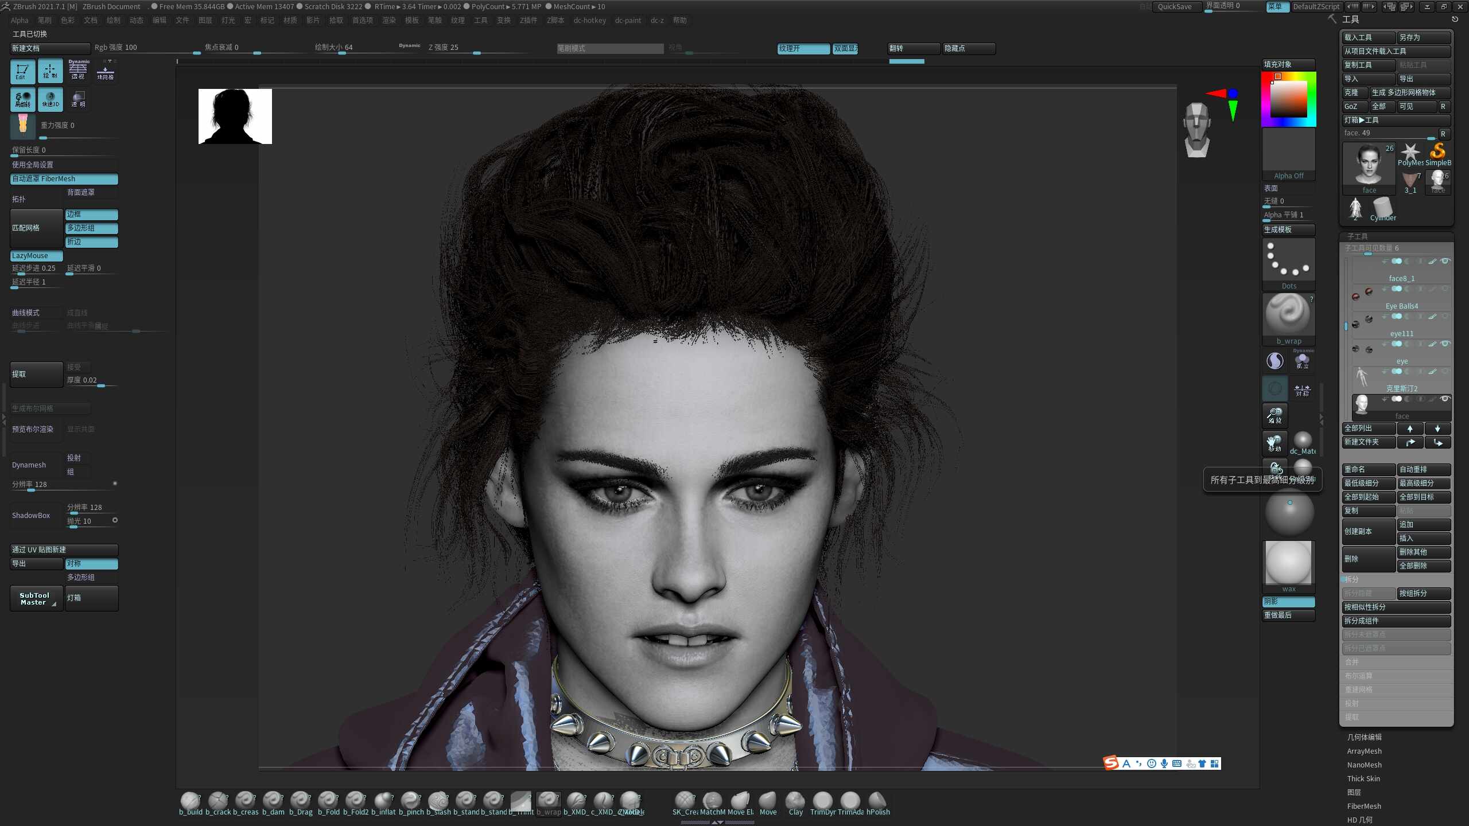Expand the 几何体编辑 section
The height and width of the screenshot is (826, 1469).
click(x=1364, y=737)
